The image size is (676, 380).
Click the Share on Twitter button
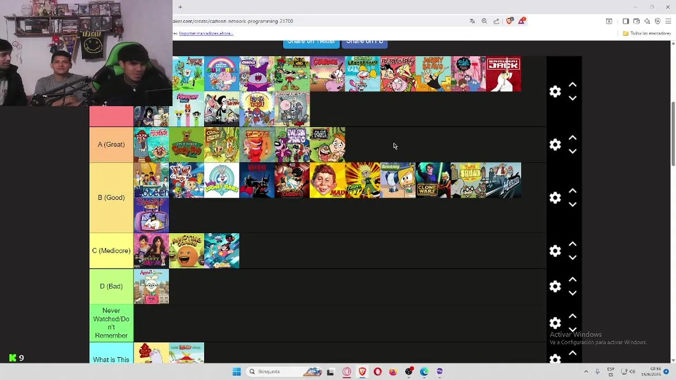[311, 42]
